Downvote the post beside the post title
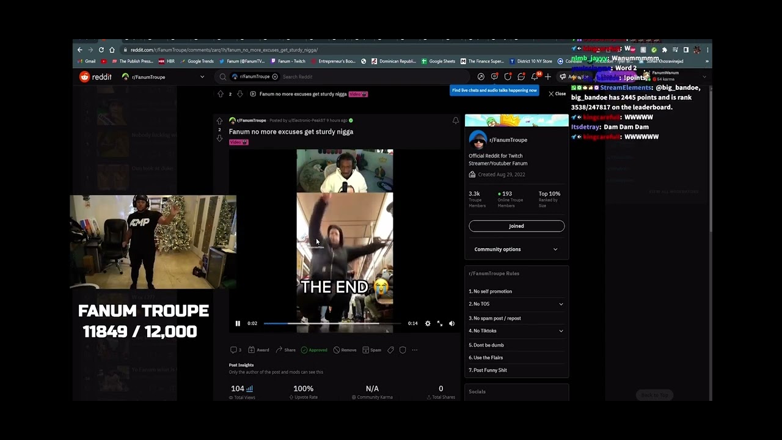 [x=219, y=138]
